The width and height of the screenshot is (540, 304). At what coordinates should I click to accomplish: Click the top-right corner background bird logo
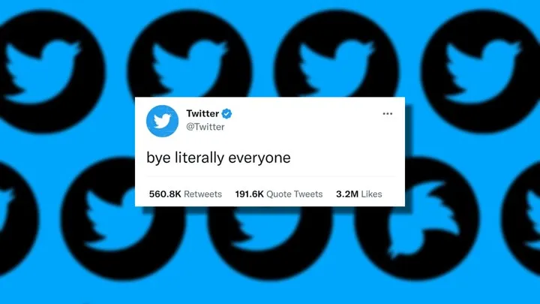click(x=482, y=71)
